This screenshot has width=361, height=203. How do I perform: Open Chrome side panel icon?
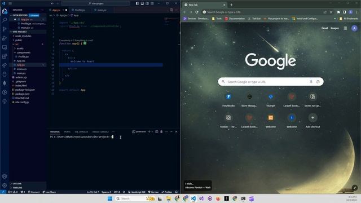(x=345, y=12)
